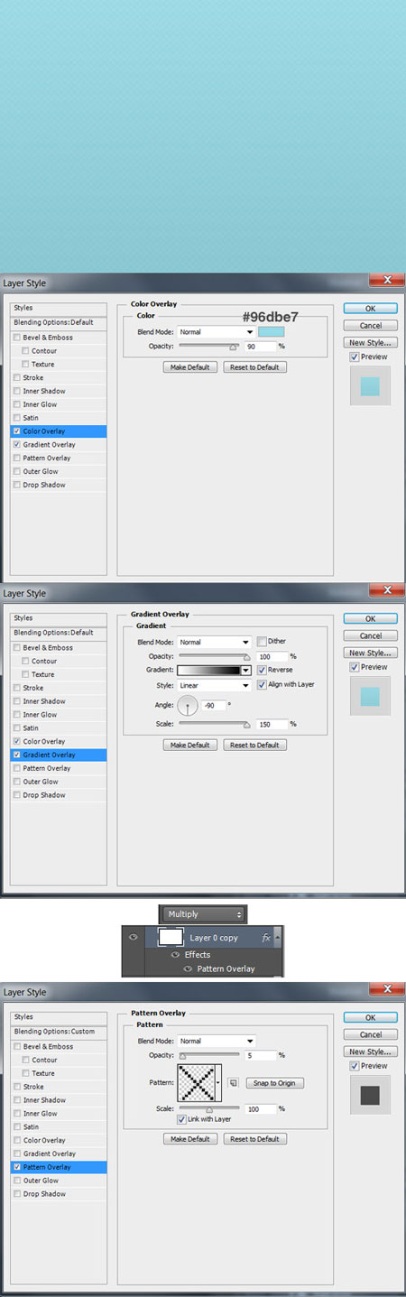
Task: Open the Style dropdown showing Linear
Action: click(214, 685)
